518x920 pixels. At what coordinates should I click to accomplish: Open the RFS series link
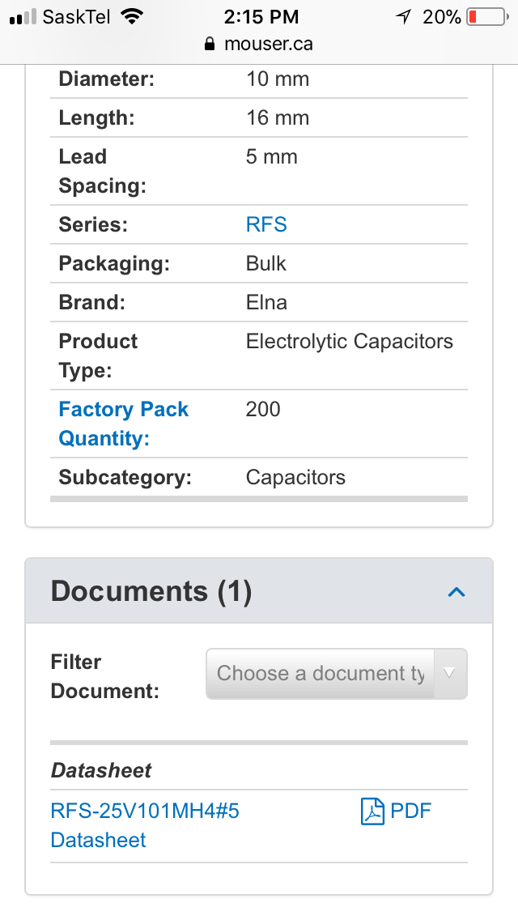pyautogui.click(x=266, y=224)
